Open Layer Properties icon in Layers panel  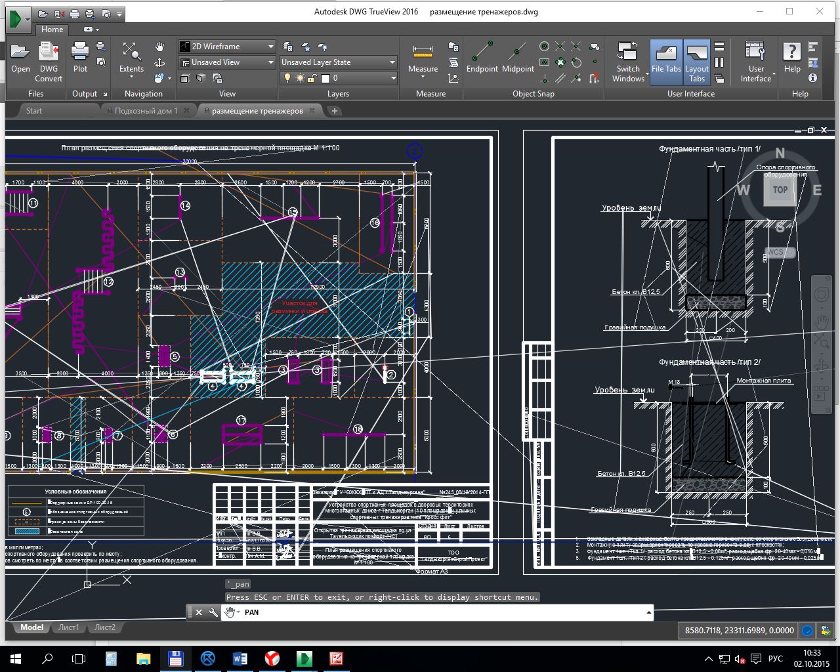(x=287, y=47)
